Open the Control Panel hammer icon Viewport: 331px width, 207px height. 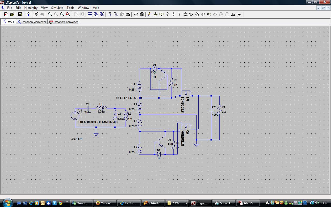28,14
